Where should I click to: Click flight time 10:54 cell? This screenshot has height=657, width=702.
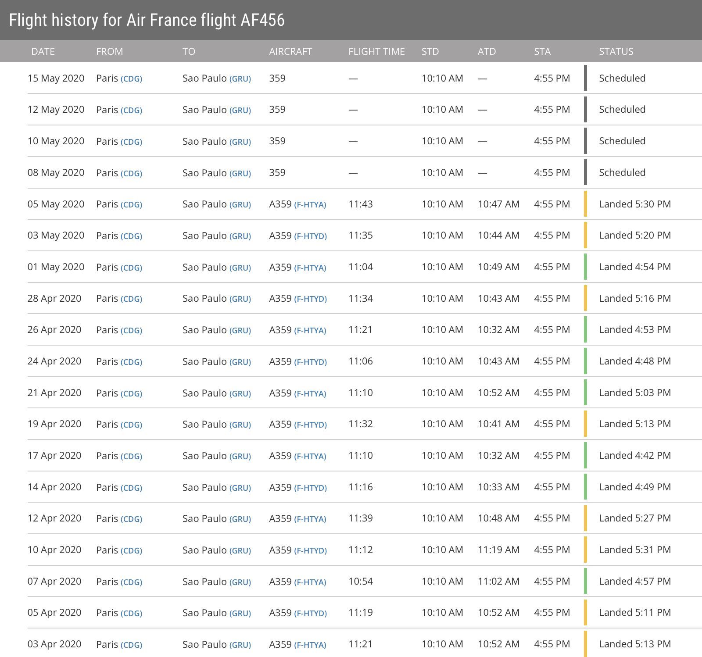point(361,581)
